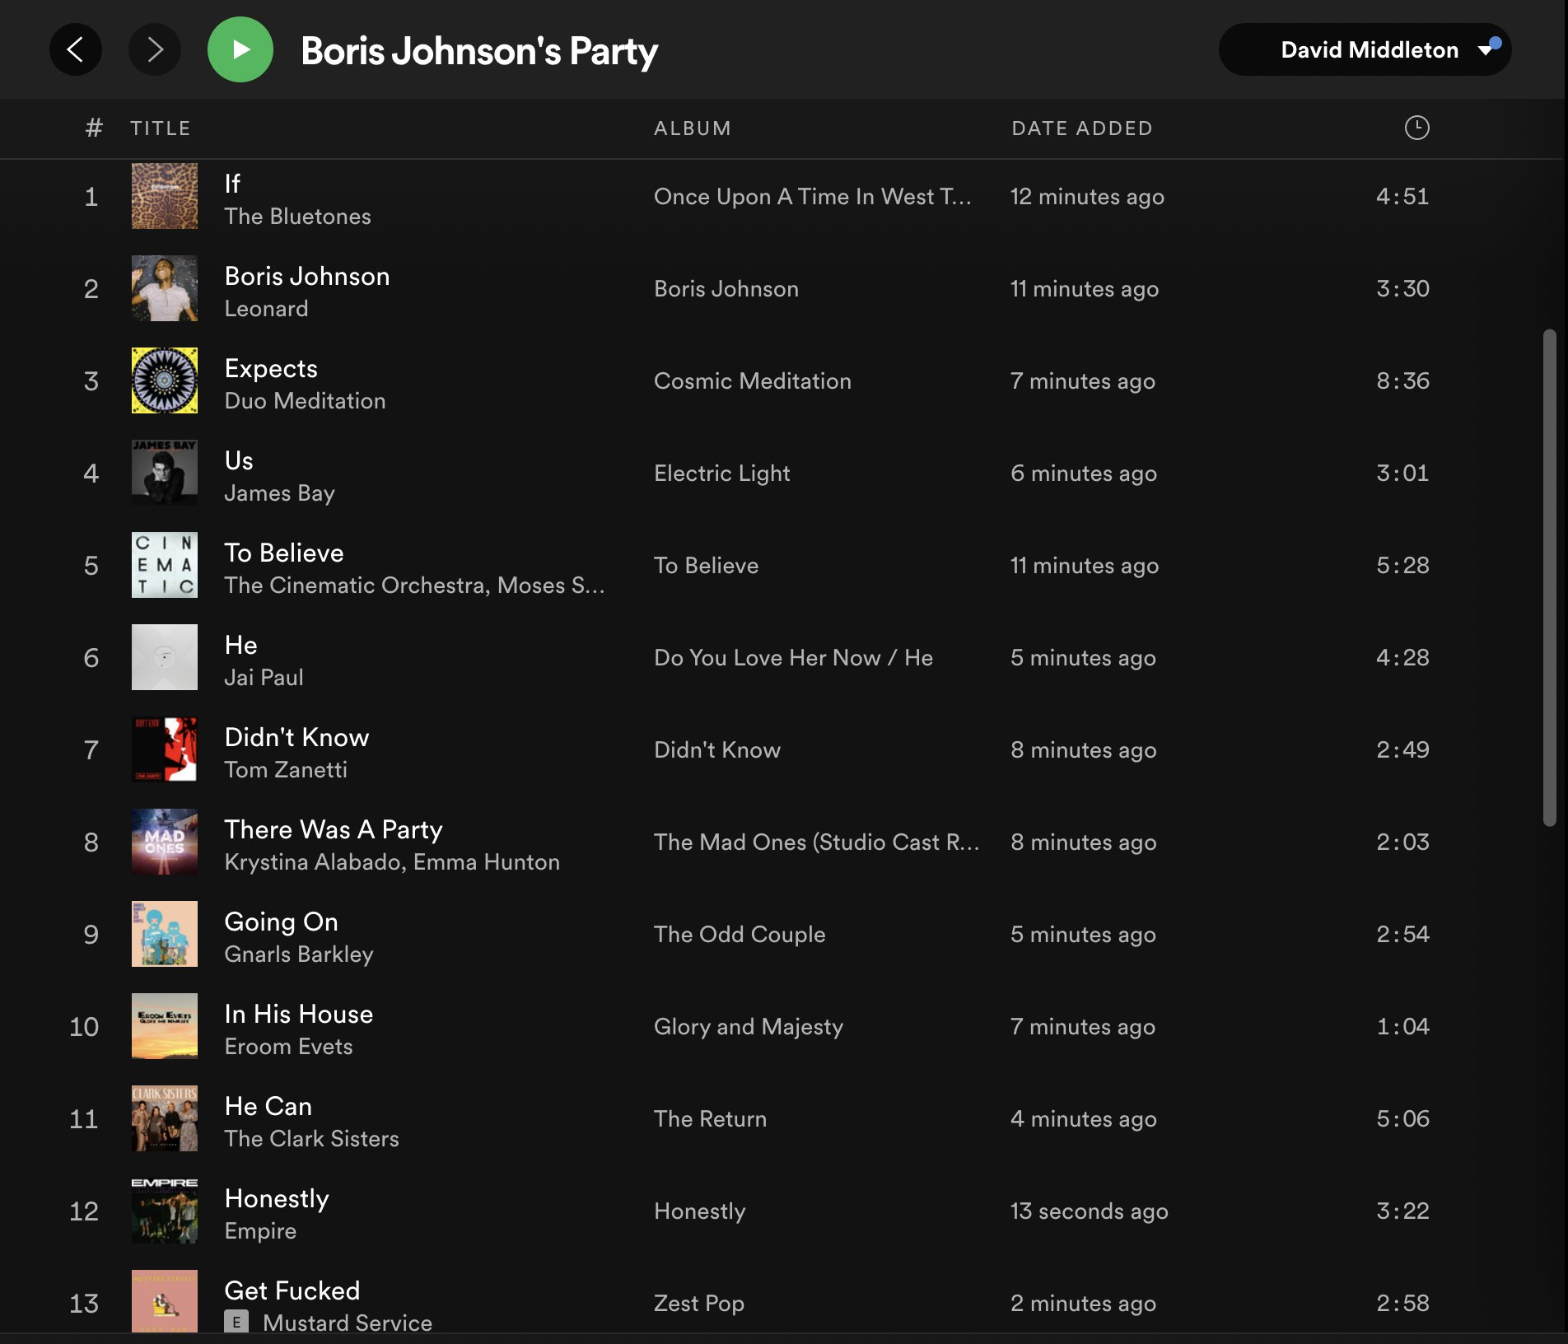The width and height of the screenshot is (1568, 1344).
Task: Open artist Leonard
Action: click(267, 309)
